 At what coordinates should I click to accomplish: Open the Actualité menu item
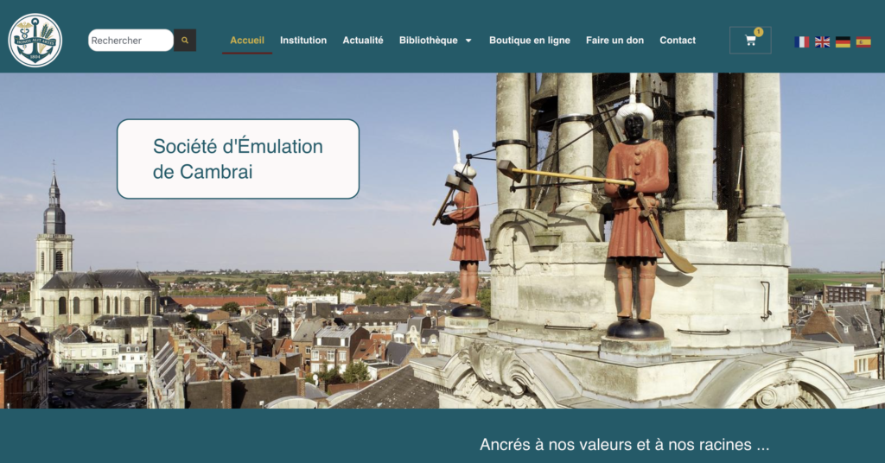[363, 40]
